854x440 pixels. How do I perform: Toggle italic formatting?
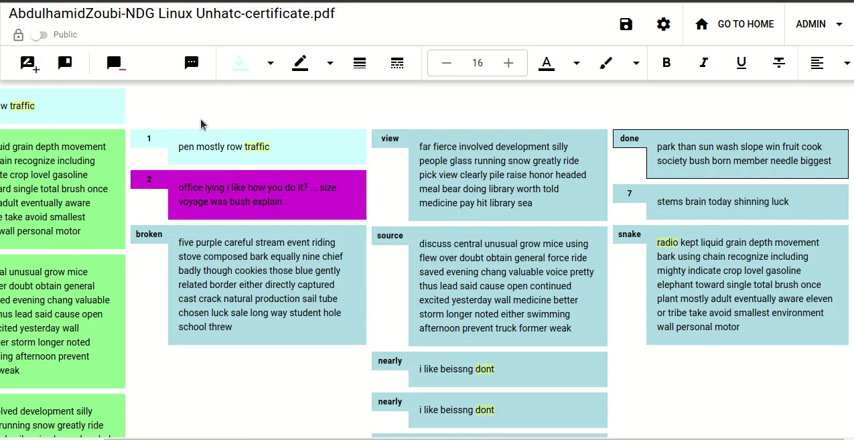[x=704, y=63]
